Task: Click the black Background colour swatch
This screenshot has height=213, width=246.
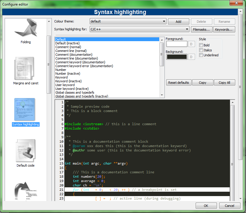Action: [177, 57]
